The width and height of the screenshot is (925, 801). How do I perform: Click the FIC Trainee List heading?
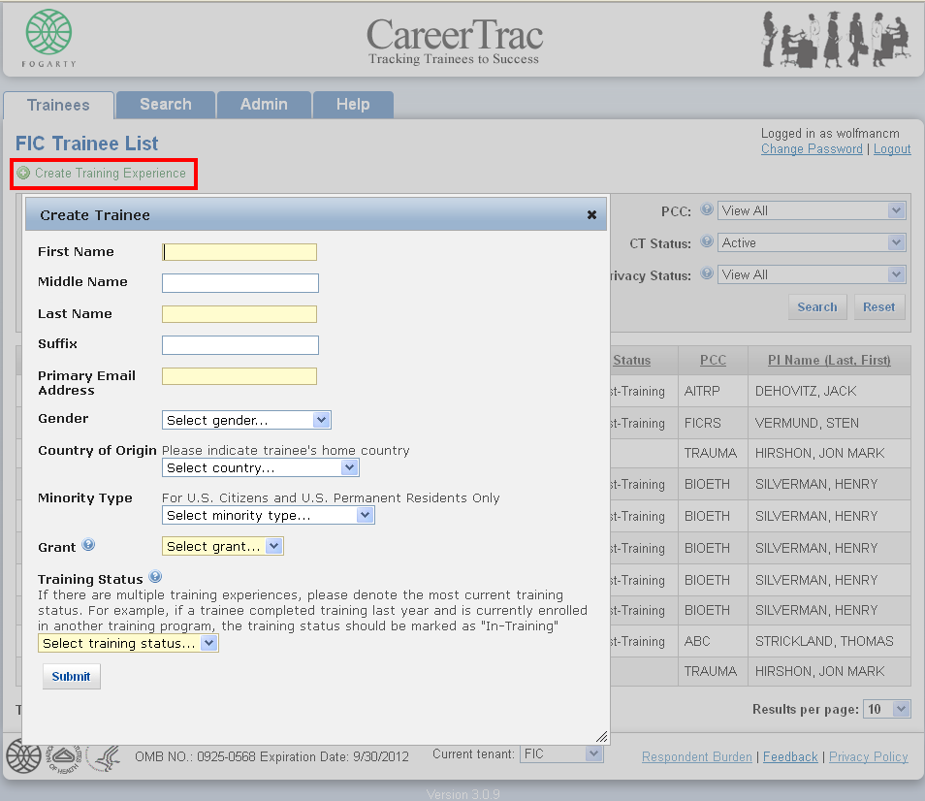[86, 144]
